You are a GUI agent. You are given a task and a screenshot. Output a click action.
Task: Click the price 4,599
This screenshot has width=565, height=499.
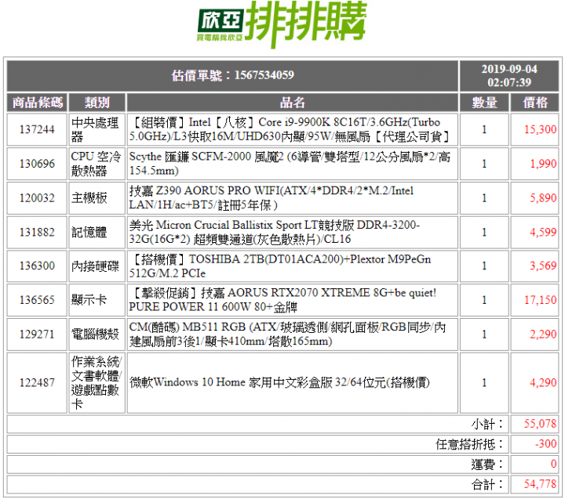coord(543,232)
